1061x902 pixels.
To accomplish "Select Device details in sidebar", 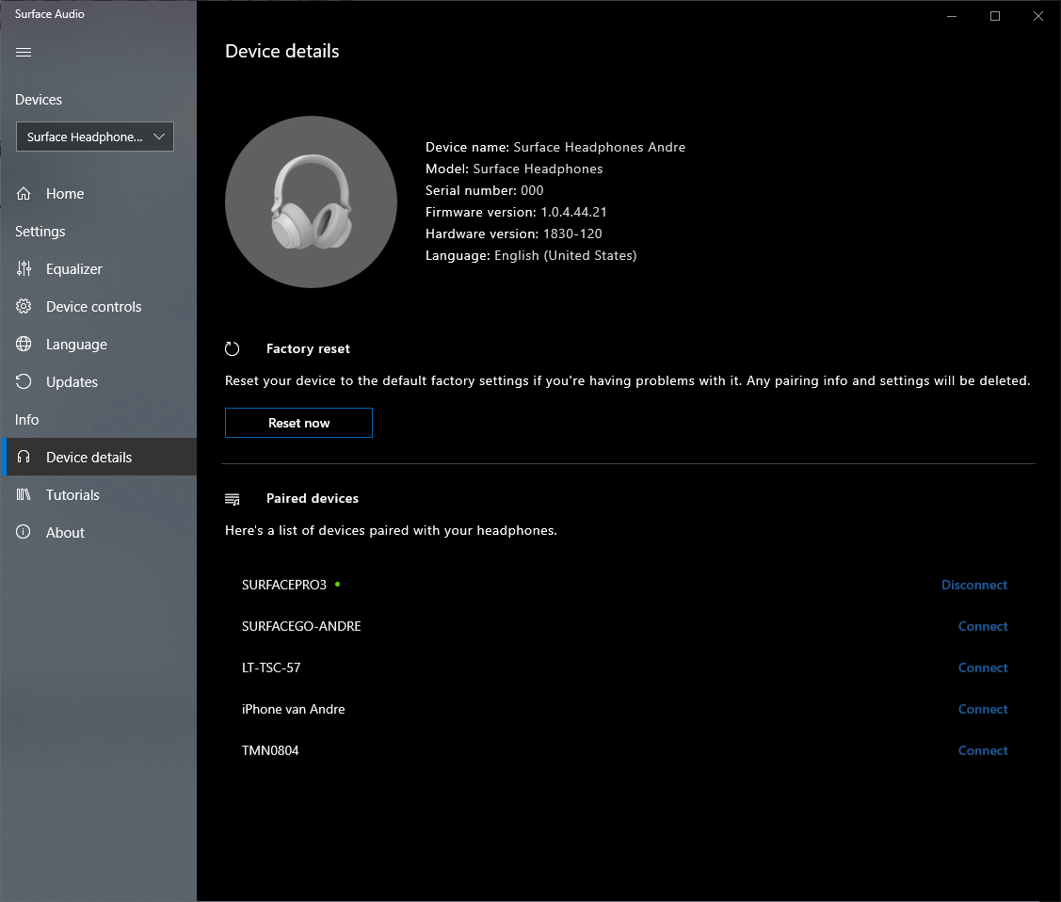I will [x=88, y=458].
